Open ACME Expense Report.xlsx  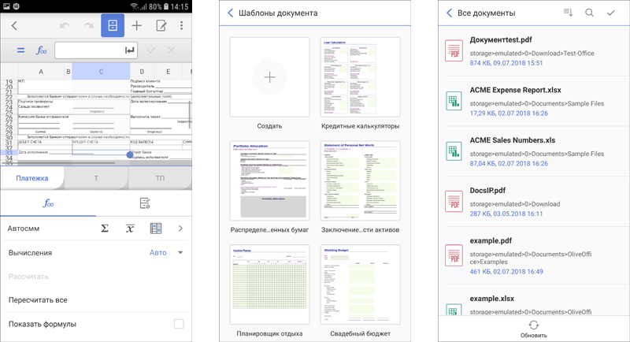click(534, 102)
